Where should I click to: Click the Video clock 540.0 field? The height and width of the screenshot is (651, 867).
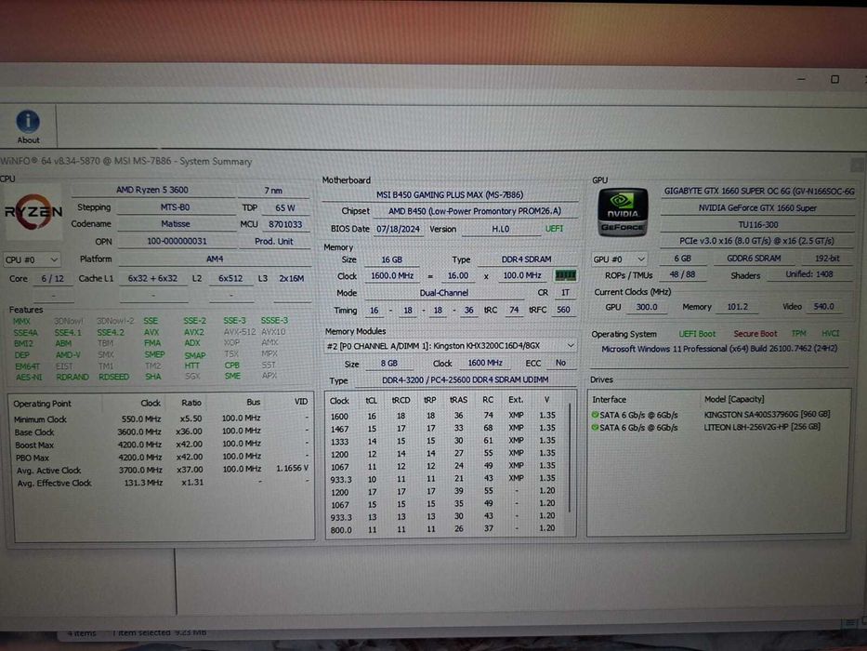(823, 307)
